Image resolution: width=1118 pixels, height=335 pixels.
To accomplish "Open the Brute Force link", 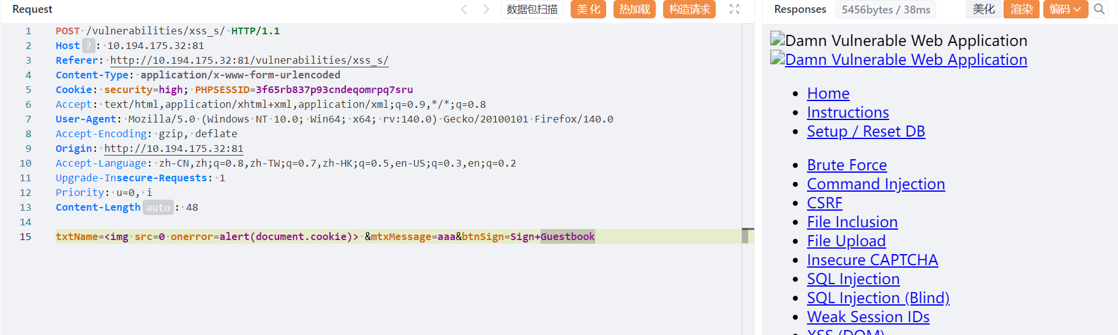I will 846,165.
